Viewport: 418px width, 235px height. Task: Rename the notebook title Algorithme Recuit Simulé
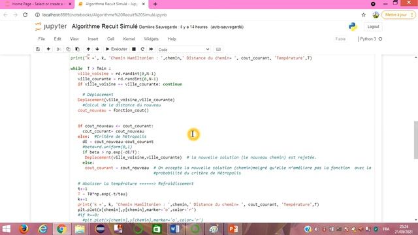coord(104,26)
